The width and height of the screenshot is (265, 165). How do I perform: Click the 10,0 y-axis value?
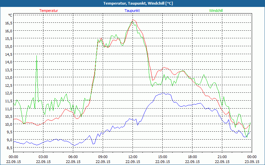9,124
